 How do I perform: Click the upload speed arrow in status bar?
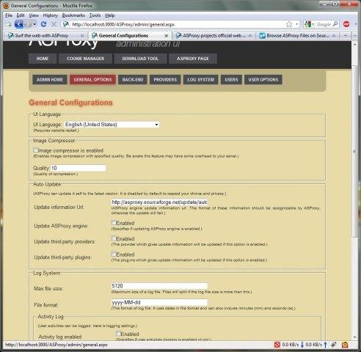pos(326,345)
